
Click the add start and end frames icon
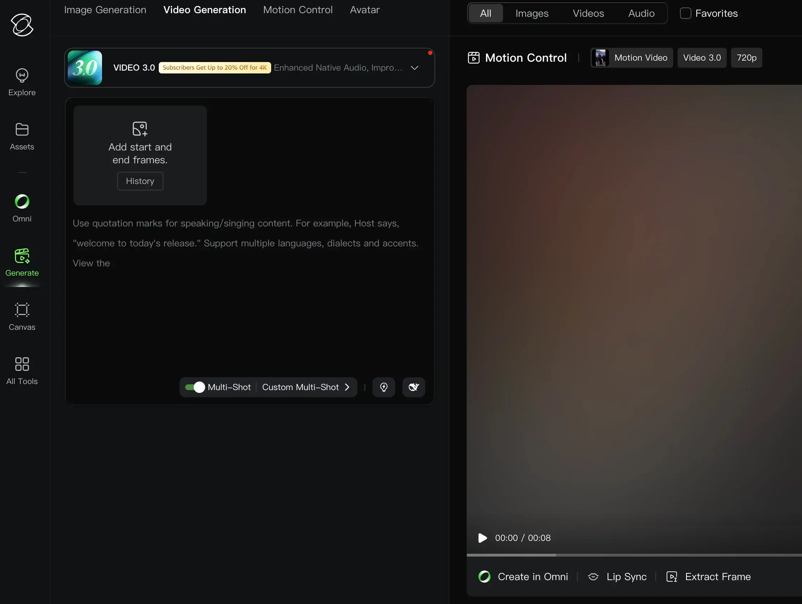click(x=140, y=129)
